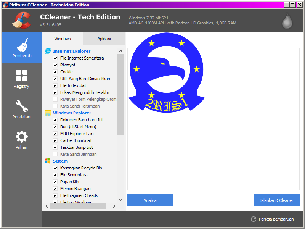Open the Pembersih cleaner section
Viewport: 305px width, 229px height.
(22, 48)
